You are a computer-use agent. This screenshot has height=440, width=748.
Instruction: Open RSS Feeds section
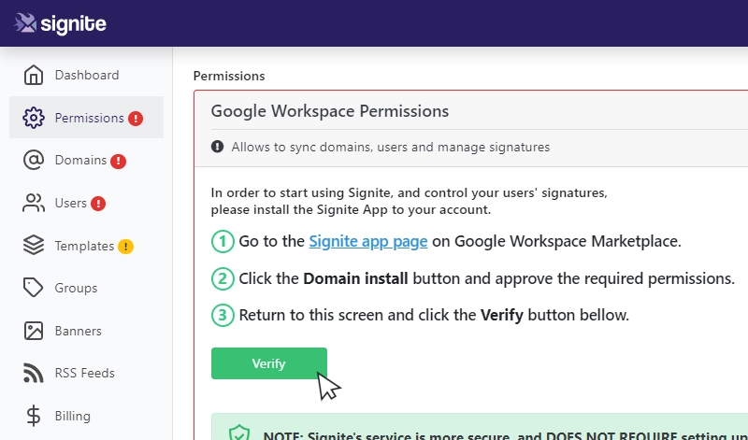click(x=86, y=373)
